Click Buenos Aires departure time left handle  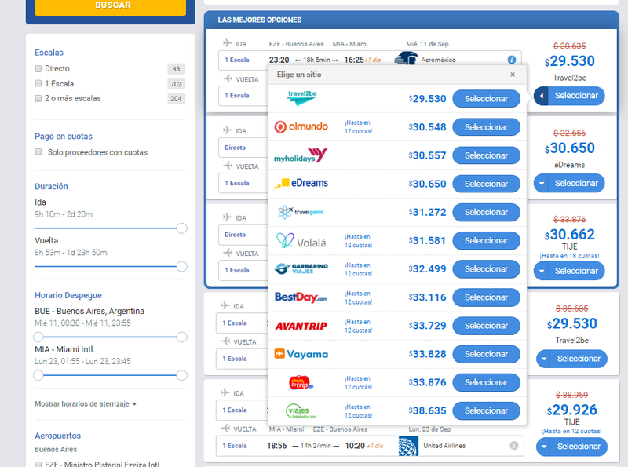coord(38,337)
